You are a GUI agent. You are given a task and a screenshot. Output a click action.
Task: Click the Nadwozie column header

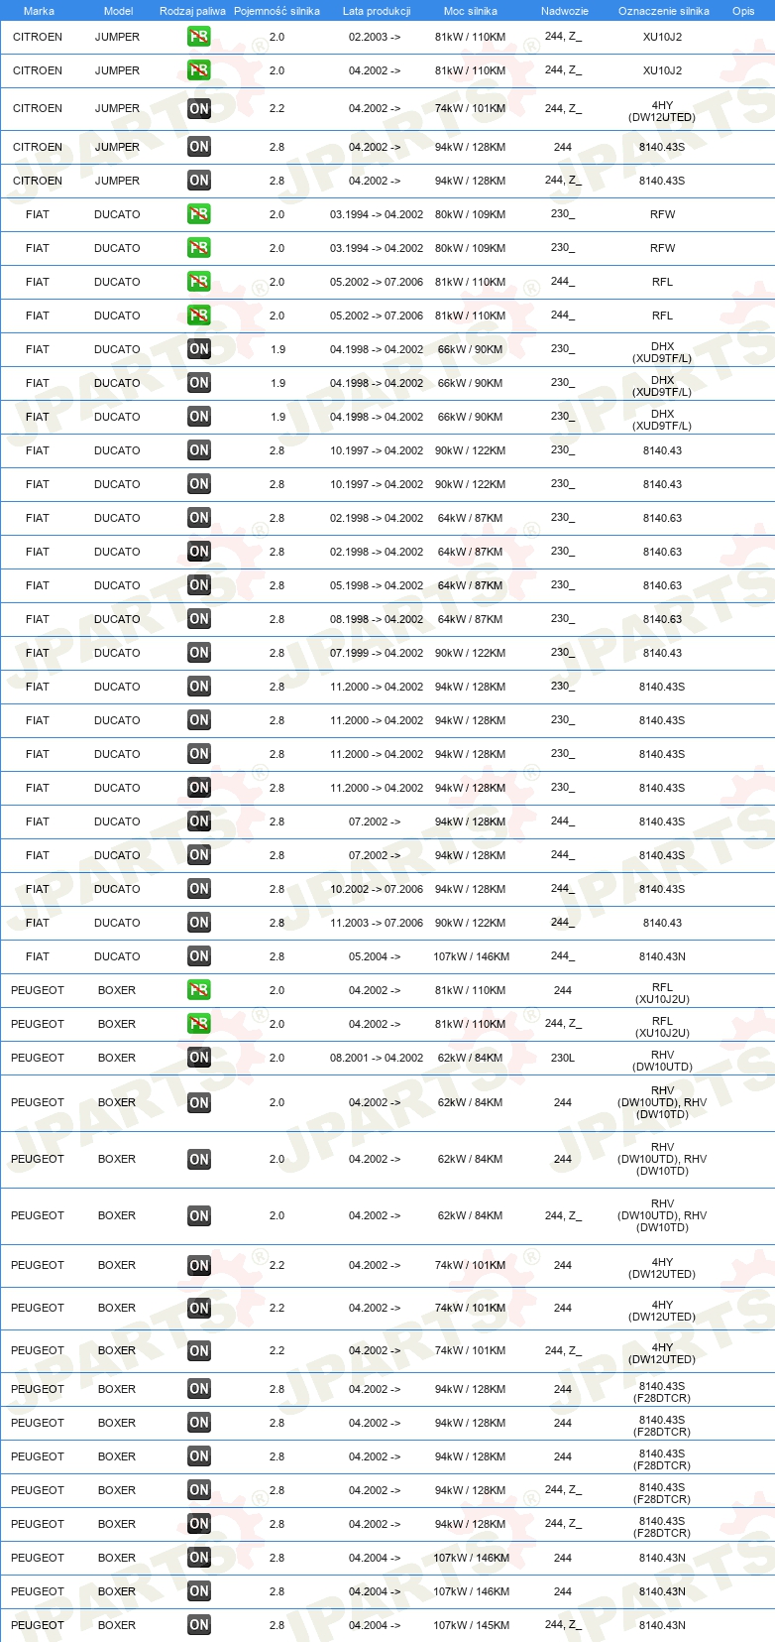click(565, 11)
